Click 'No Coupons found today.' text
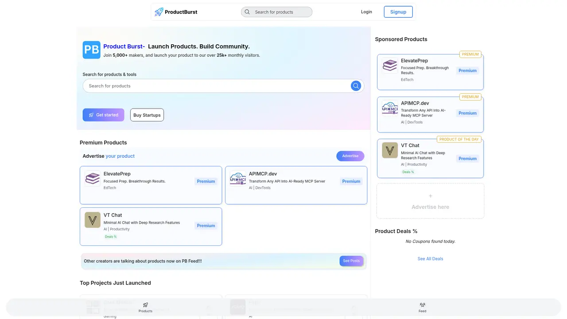 click(431, 241)
